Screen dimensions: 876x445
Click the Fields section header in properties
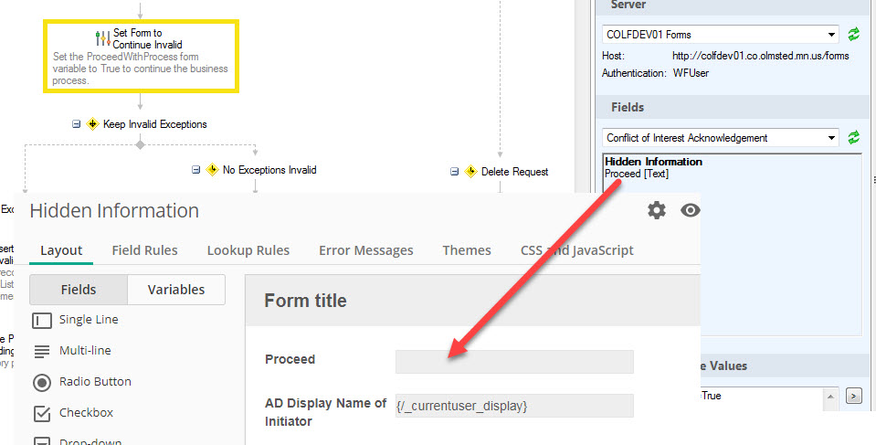(628, 107)
